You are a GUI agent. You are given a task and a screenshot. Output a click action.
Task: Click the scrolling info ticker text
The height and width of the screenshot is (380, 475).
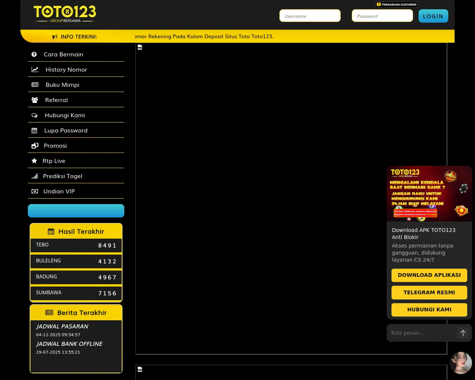(204, 36)
